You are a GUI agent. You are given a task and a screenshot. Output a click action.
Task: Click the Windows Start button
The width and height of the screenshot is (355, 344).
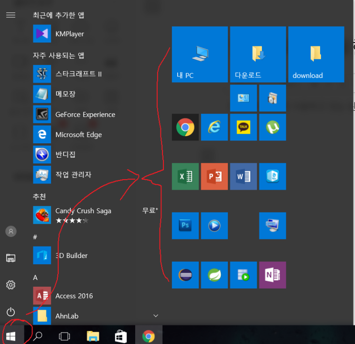coord(11,336)
